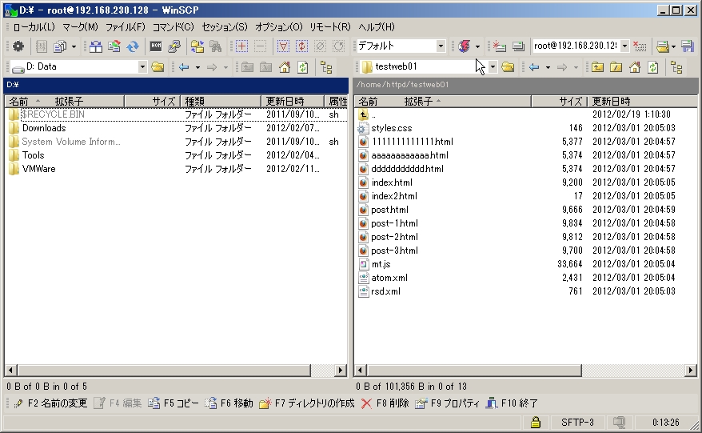Refresh the remote panel directory

[653, 67]
